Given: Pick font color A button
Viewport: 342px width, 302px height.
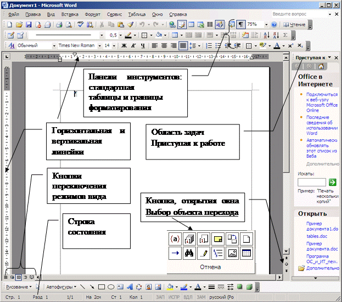Looking at the screenshot, I should [x=277, y=45].
